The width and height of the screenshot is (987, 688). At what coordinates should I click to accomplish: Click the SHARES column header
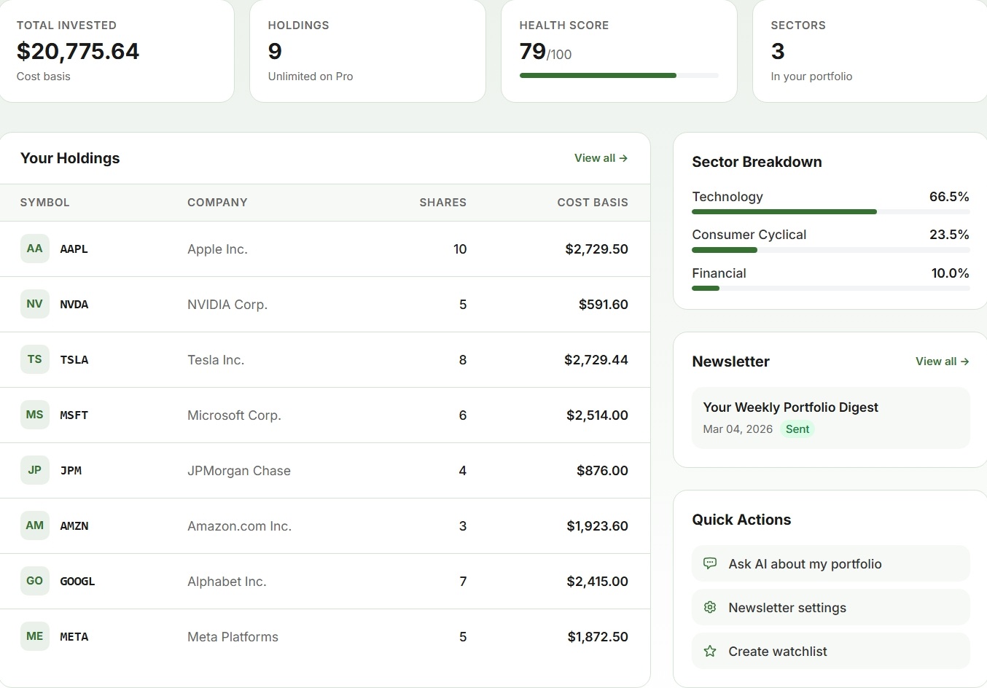442,203
